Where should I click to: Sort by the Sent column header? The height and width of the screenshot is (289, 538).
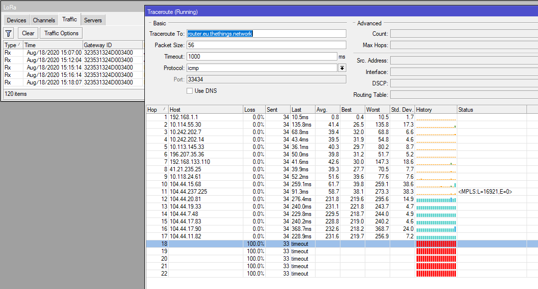(x=278, y=110)
